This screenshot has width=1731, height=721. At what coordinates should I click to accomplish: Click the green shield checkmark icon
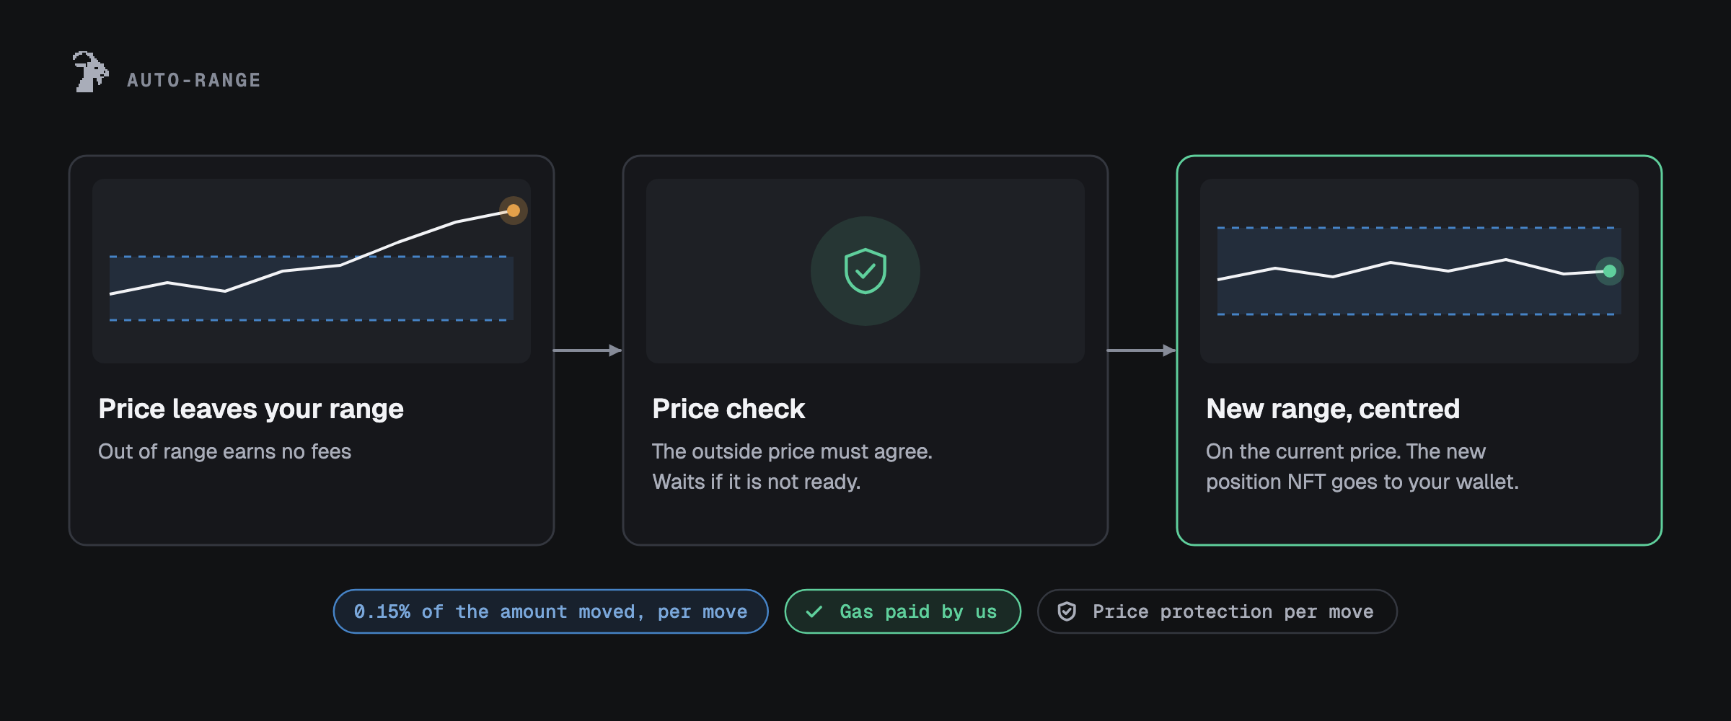(865, 271)
